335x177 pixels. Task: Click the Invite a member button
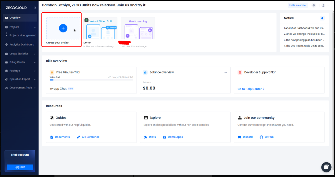(298, 5)
